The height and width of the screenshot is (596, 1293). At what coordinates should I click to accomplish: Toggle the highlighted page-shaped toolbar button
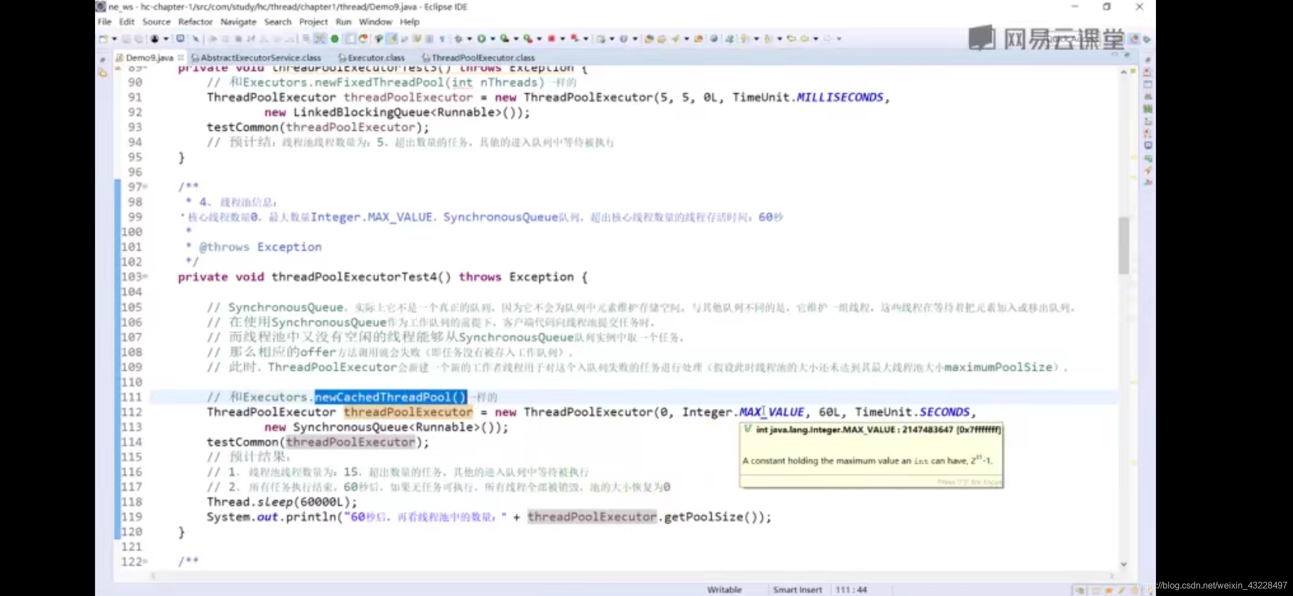[x=350, y=39]
